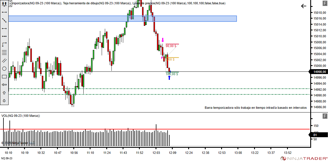328x161 pixels.
Task: Select the upper green dashed line
Action: click(159, 89)
